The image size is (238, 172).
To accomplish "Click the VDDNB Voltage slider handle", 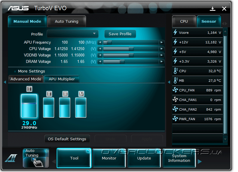I will click(x=131, y=55).
